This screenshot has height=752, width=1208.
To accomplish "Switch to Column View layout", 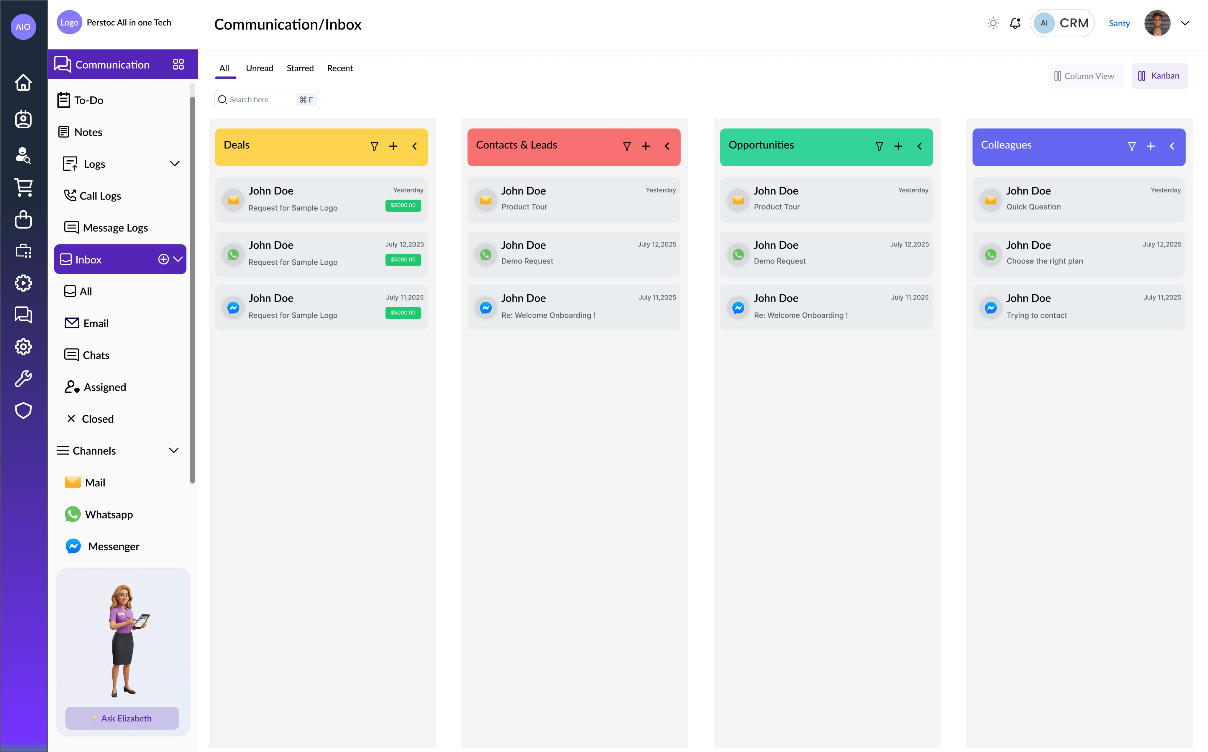I will [x=1085, y=76].
